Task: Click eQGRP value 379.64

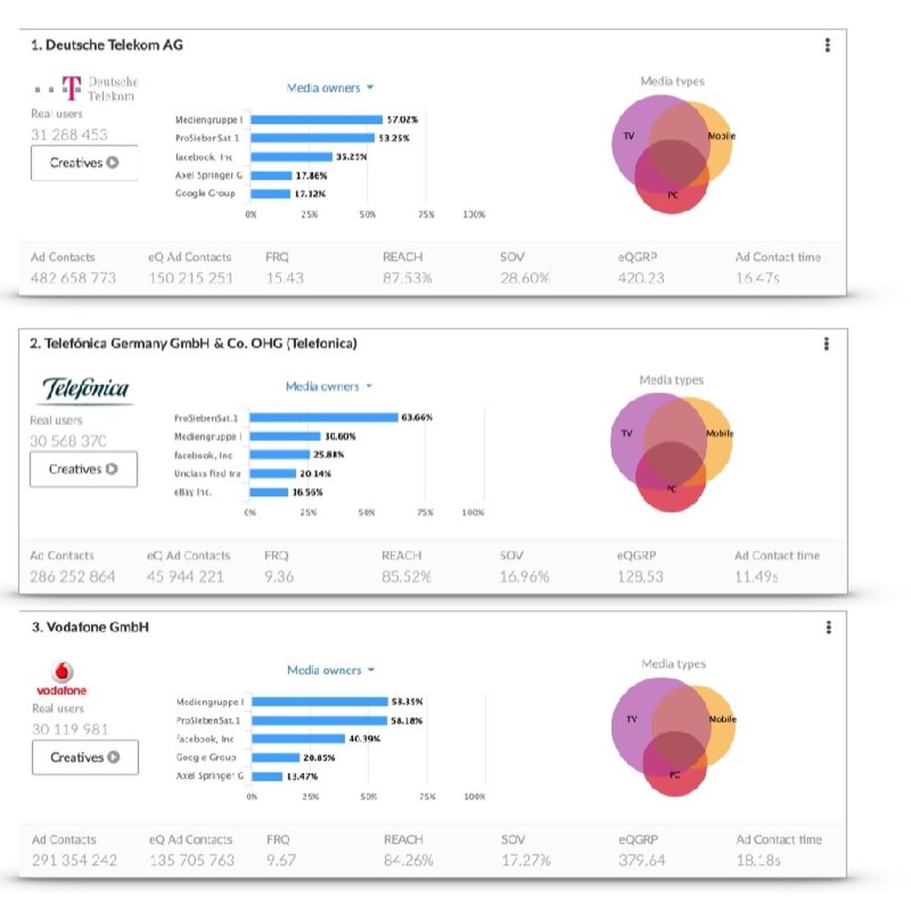Action: click(x=642, y=860)
